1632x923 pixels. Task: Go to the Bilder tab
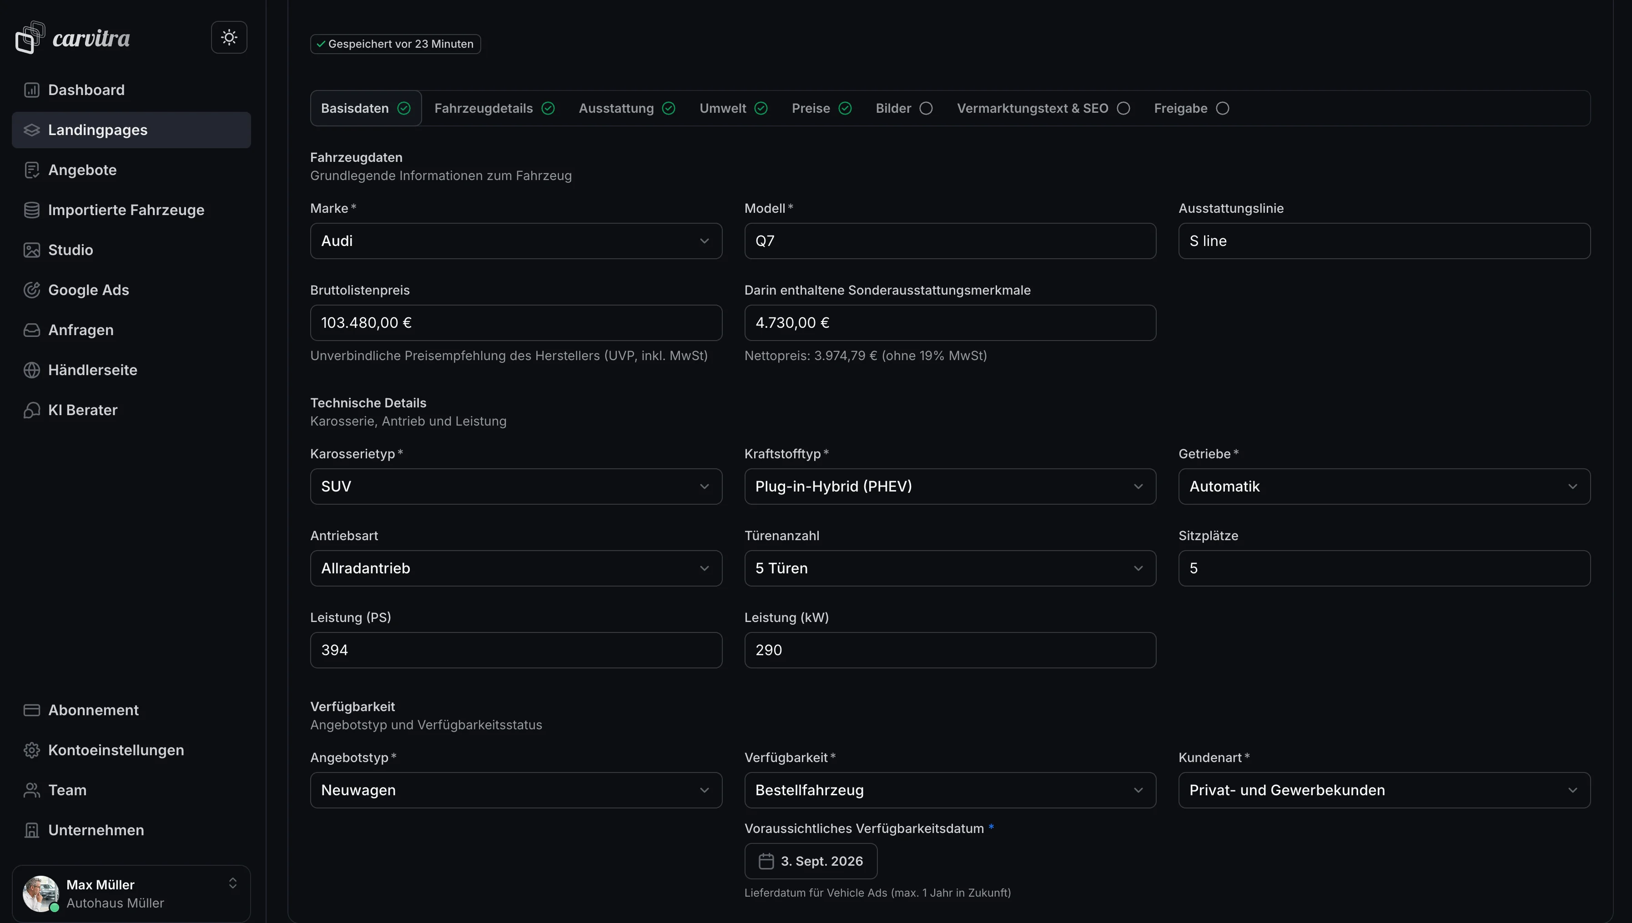coord(904,108)
